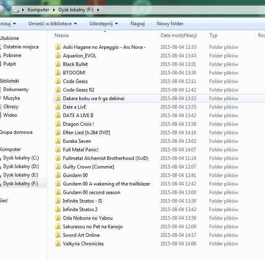The width and height of the screenshot is (265, 260).
Task: Click Folder plików type for Valkyria Chronicles
Action: coord(224,244)
